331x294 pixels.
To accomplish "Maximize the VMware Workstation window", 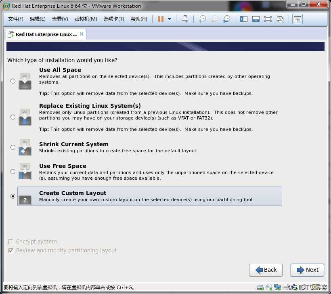I will click(303, 4).
